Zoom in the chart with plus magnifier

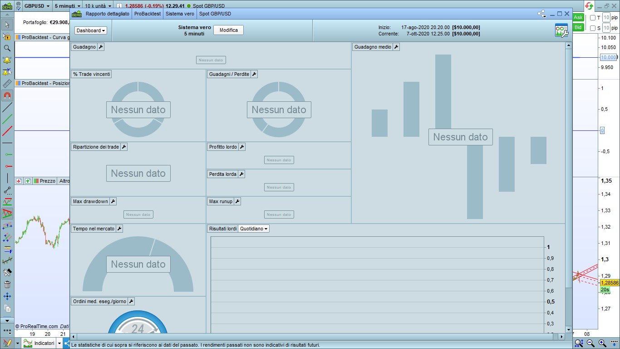(x=602, y=343)
